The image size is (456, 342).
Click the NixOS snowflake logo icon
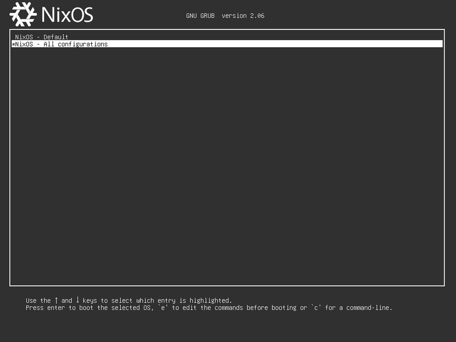pyautogui.click(x=23, y=14)
